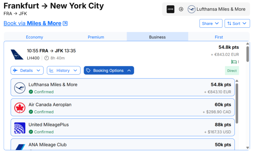Click the Air Canada maple leaf logo

[x=20, y=108]
